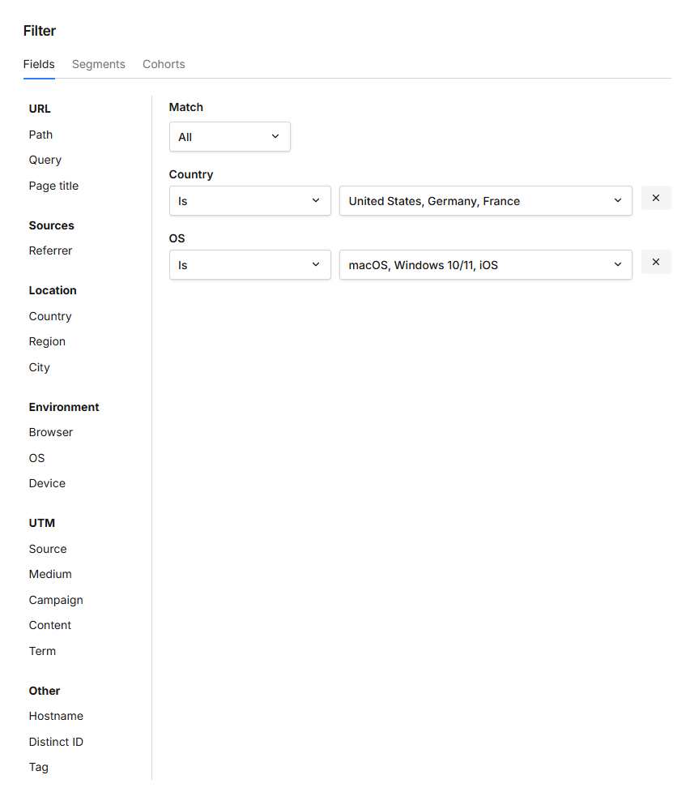Select the Fields tab

(39, 64)
